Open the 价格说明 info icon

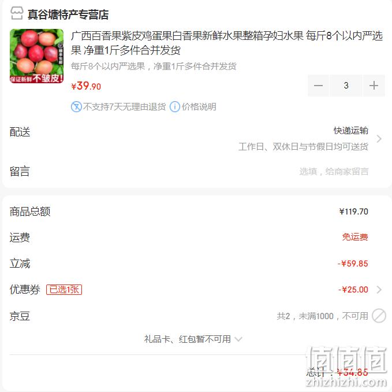pos(175,107)
